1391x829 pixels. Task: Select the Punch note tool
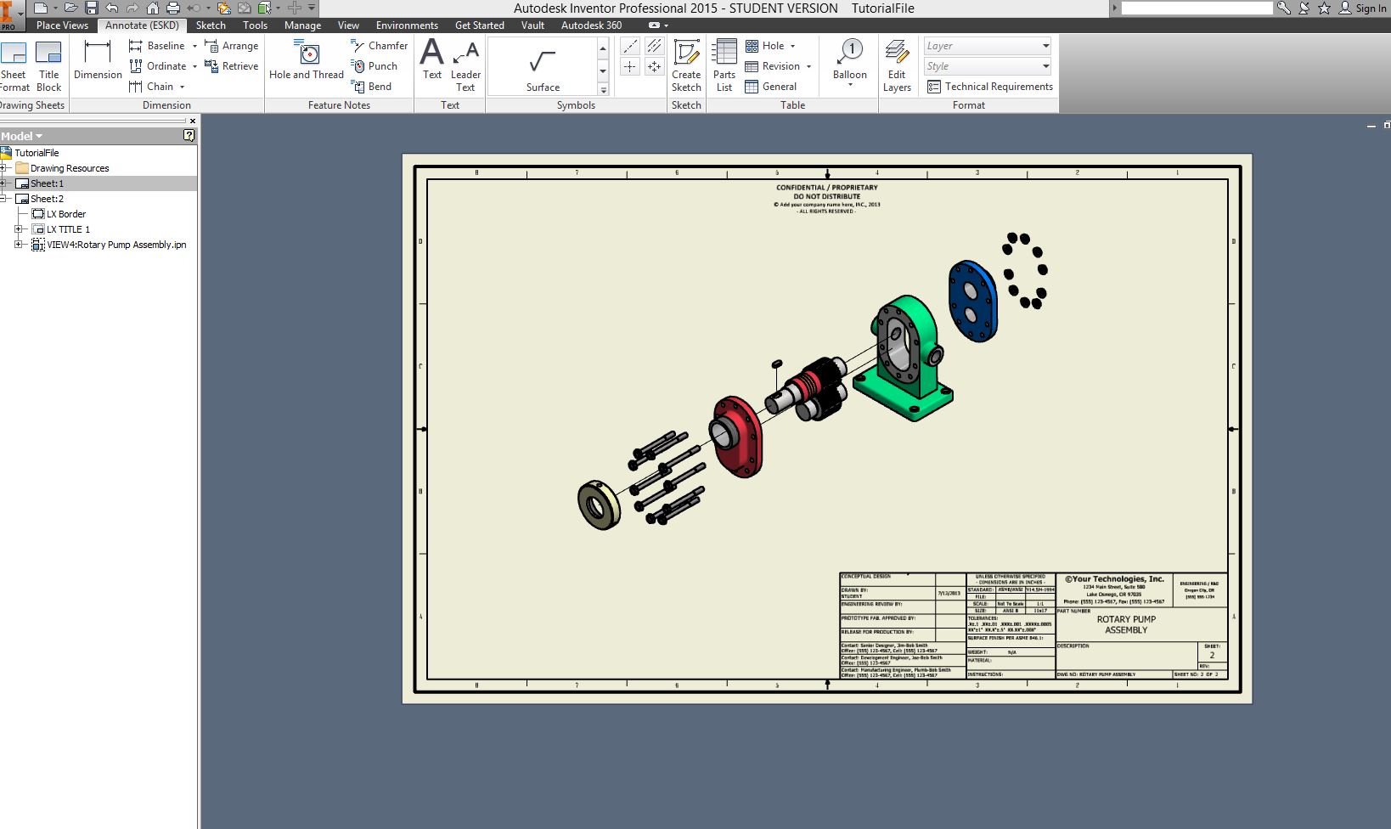(x=374, y=66)
